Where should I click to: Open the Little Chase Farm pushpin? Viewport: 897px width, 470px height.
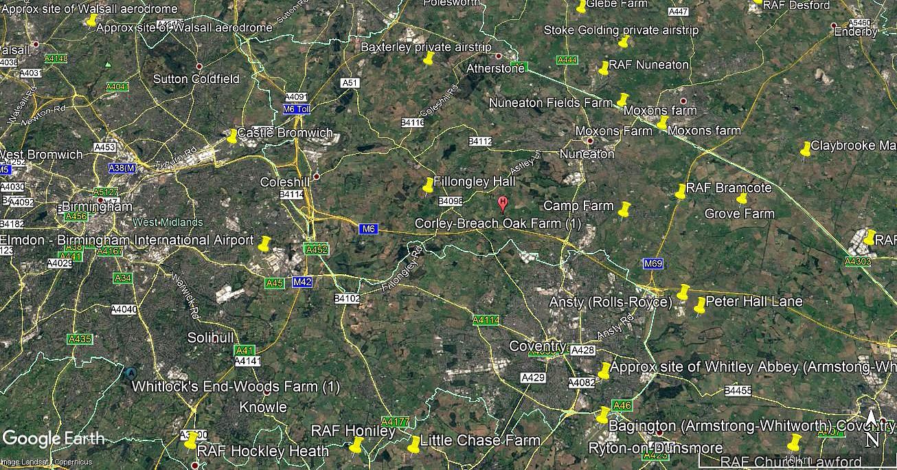click(413, 445)
